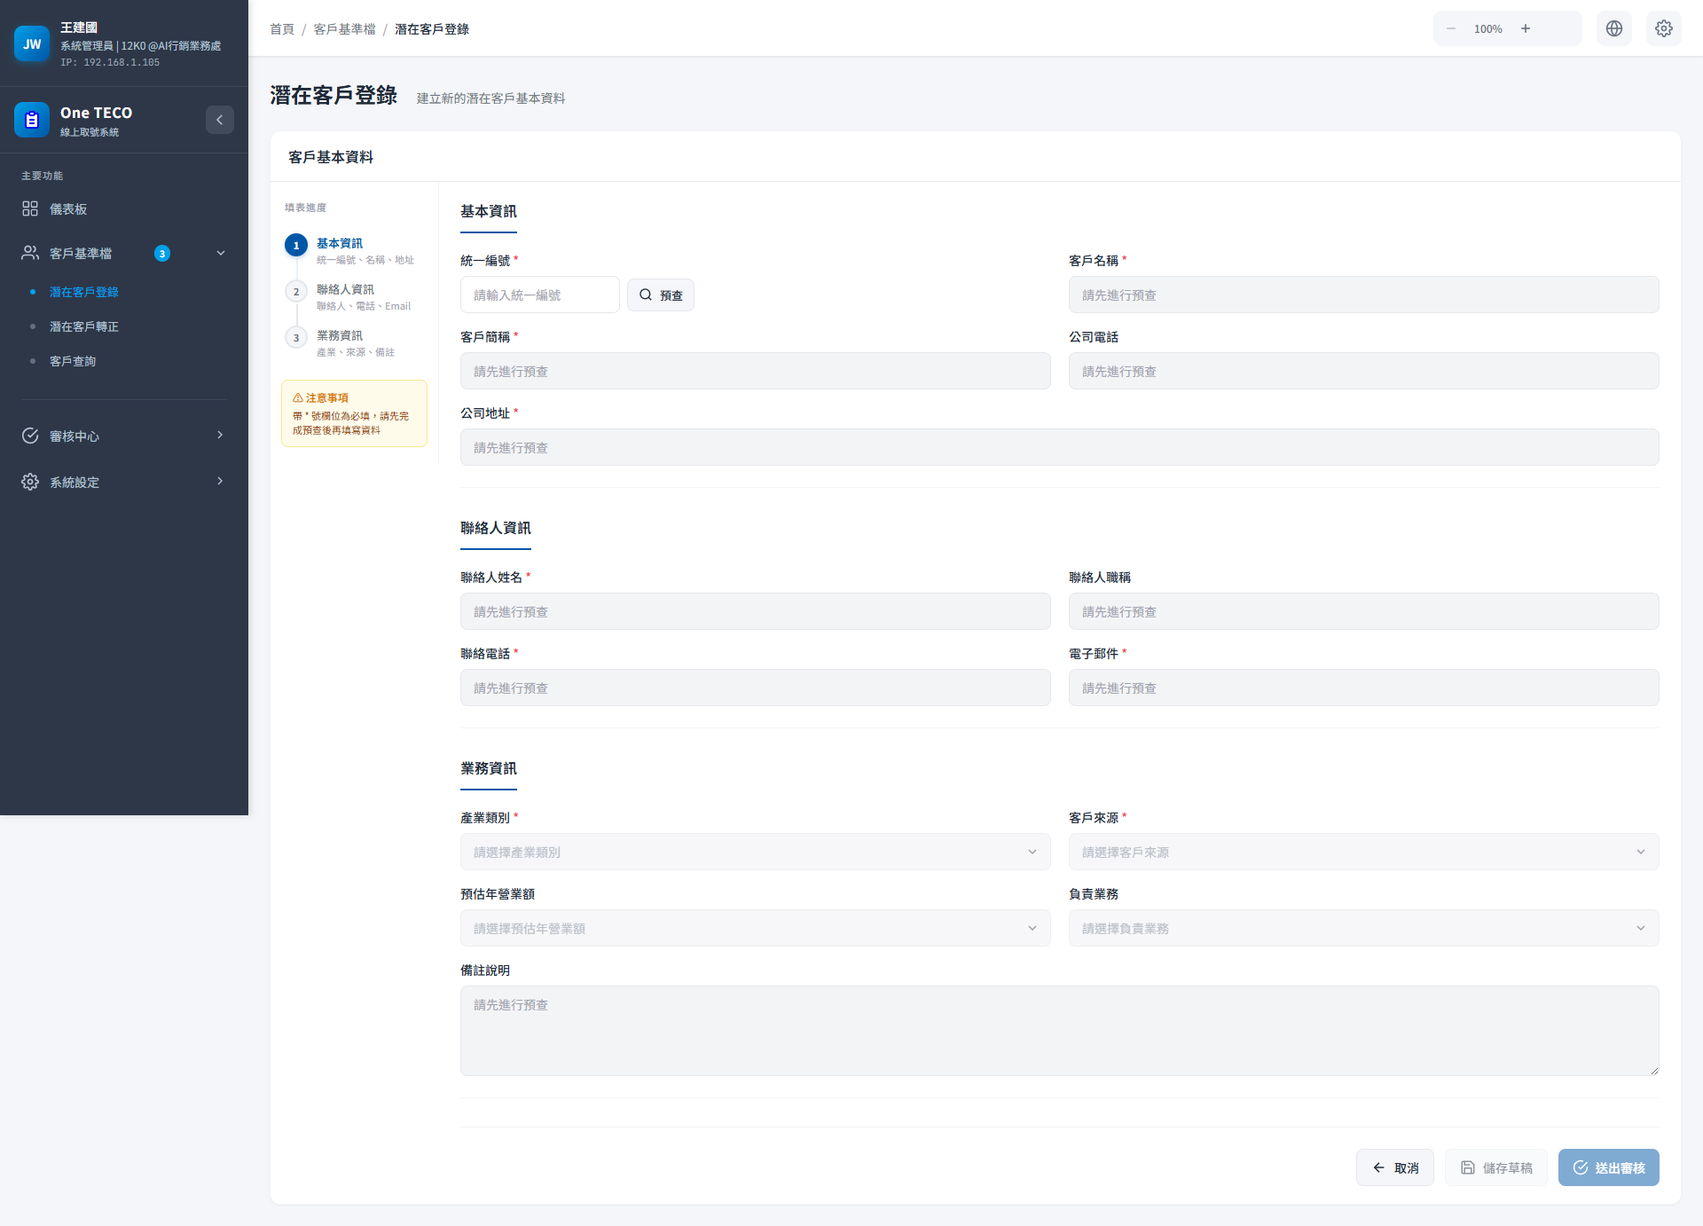Open the 客戶來源 dropdown
Viewport: 1703px width, 1226px height.
point(1363,851)
